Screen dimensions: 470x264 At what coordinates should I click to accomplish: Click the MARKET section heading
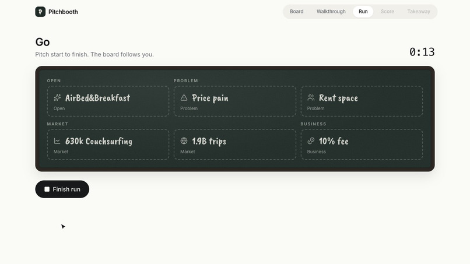(58, 124)
